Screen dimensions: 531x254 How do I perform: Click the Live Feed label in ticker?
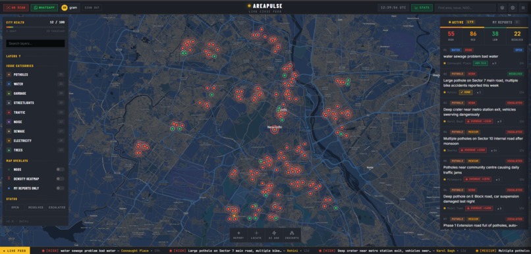[x=15, y=251]
